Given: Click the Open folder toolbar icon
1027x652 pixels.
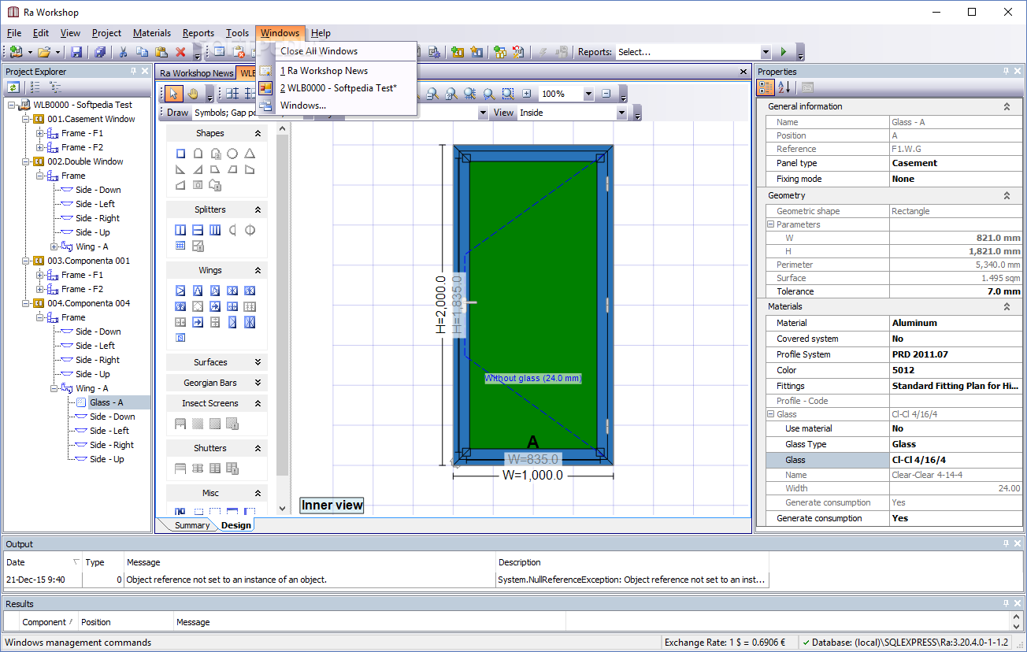Looking at the screenshot, I should point(44,52).
